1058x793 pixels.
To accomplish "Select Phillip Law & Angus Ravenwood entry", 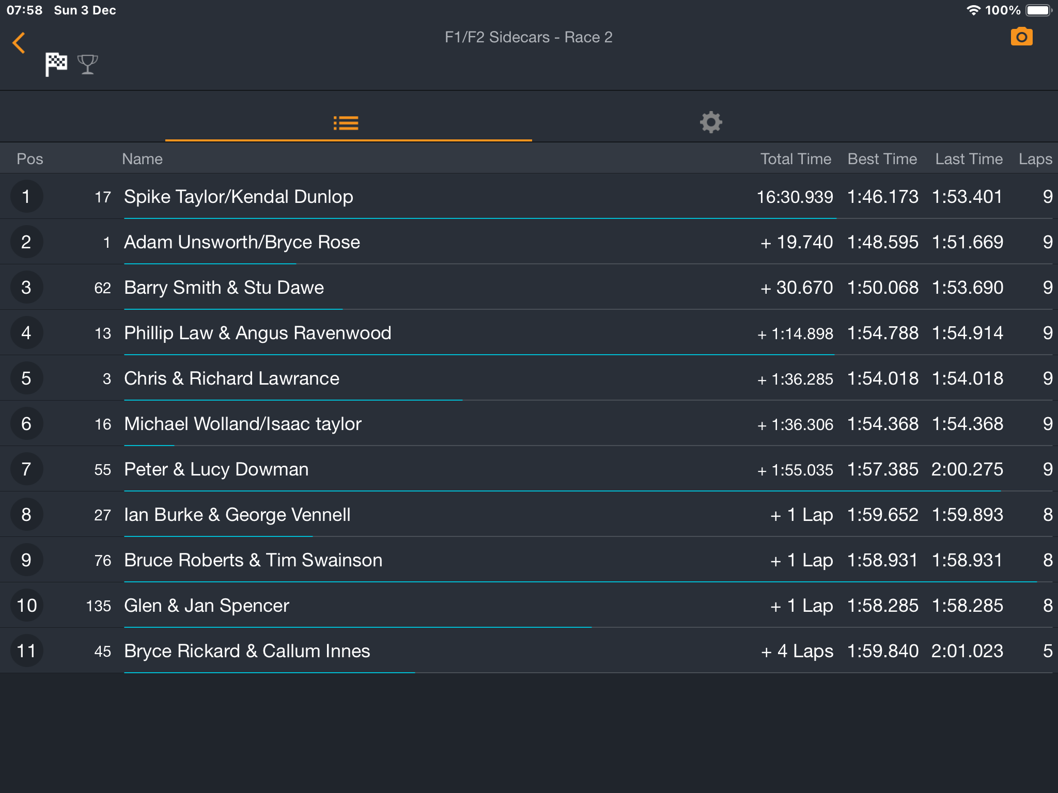I will 529,332.
